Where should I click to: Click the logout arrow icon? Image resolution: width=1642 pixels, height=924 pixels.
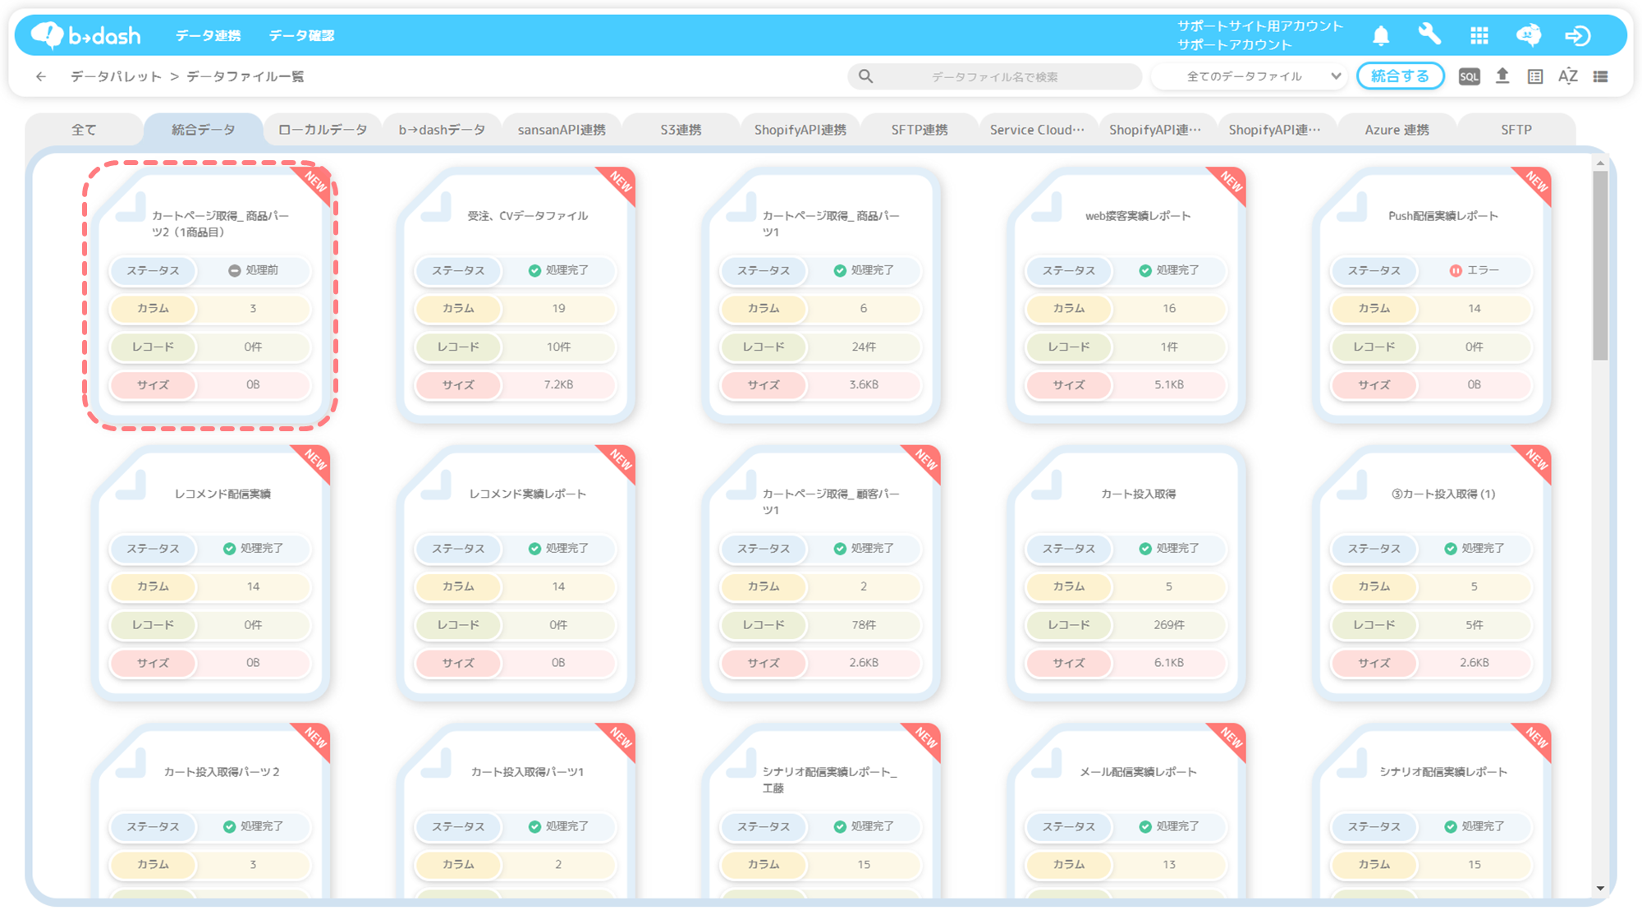click(1578, 35)
